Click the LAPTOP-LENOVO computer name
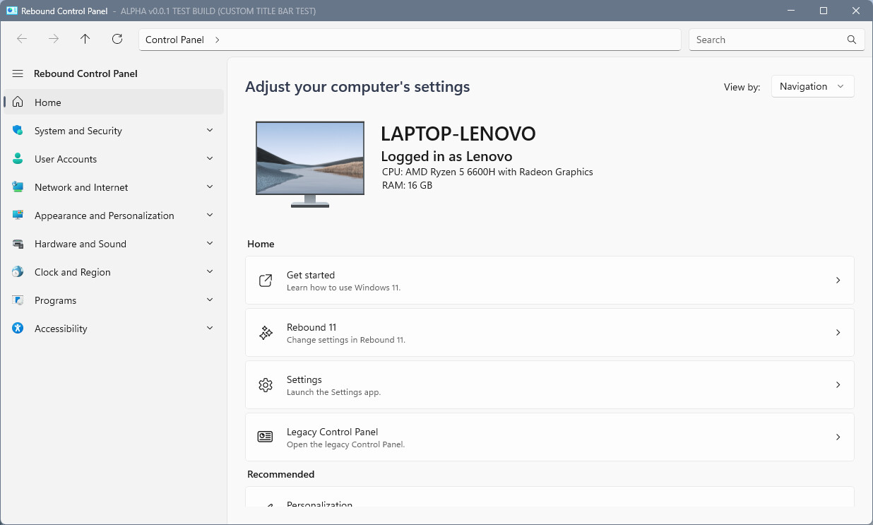Viewport: 873px width, 525px height. 458,134
